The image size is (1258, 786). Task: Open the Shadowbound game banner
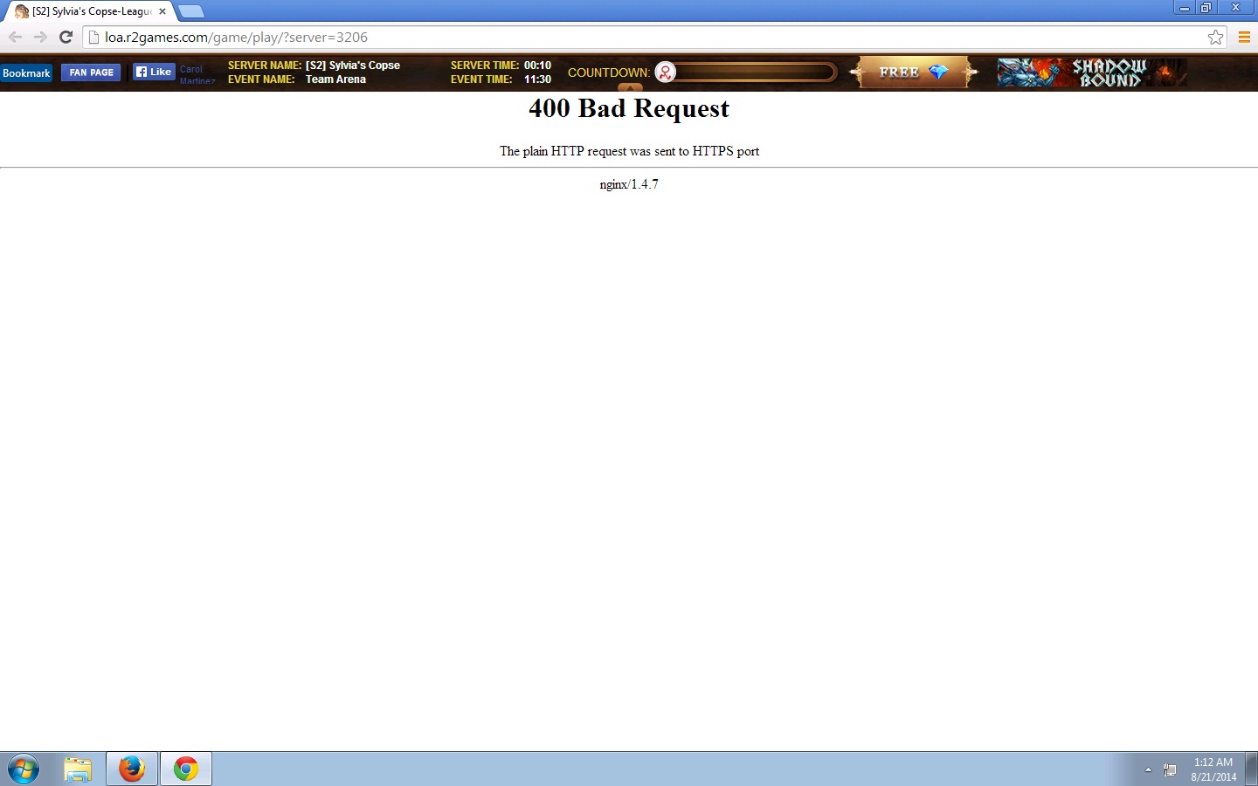click(x=1092, y=72)
